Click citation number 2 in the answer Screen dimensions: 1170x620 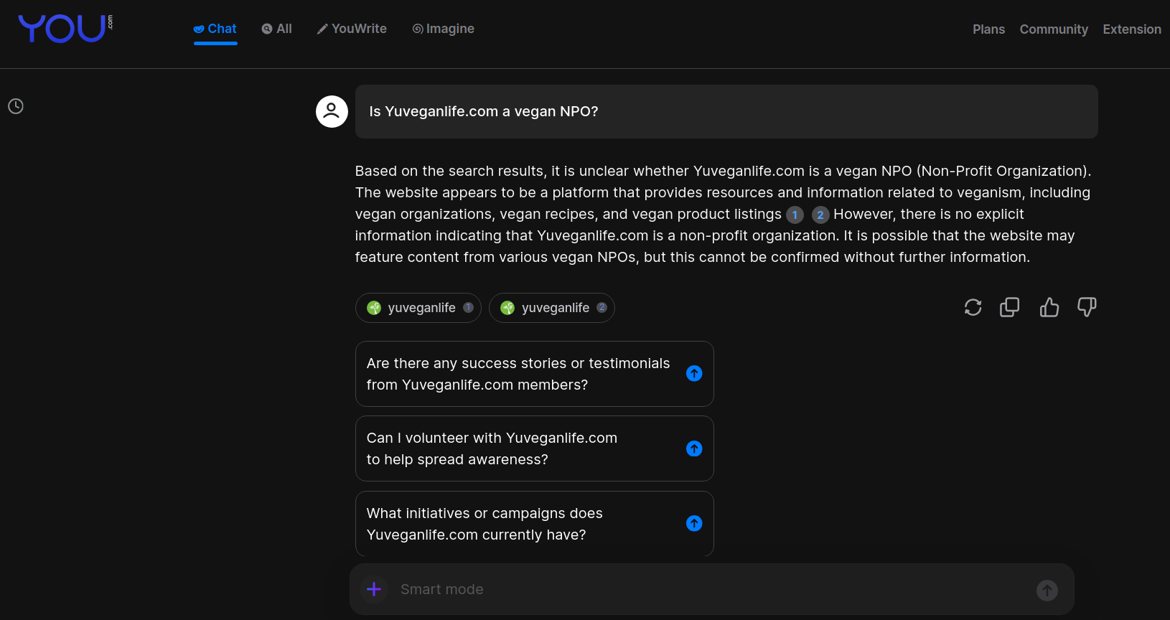coord(820,215)
